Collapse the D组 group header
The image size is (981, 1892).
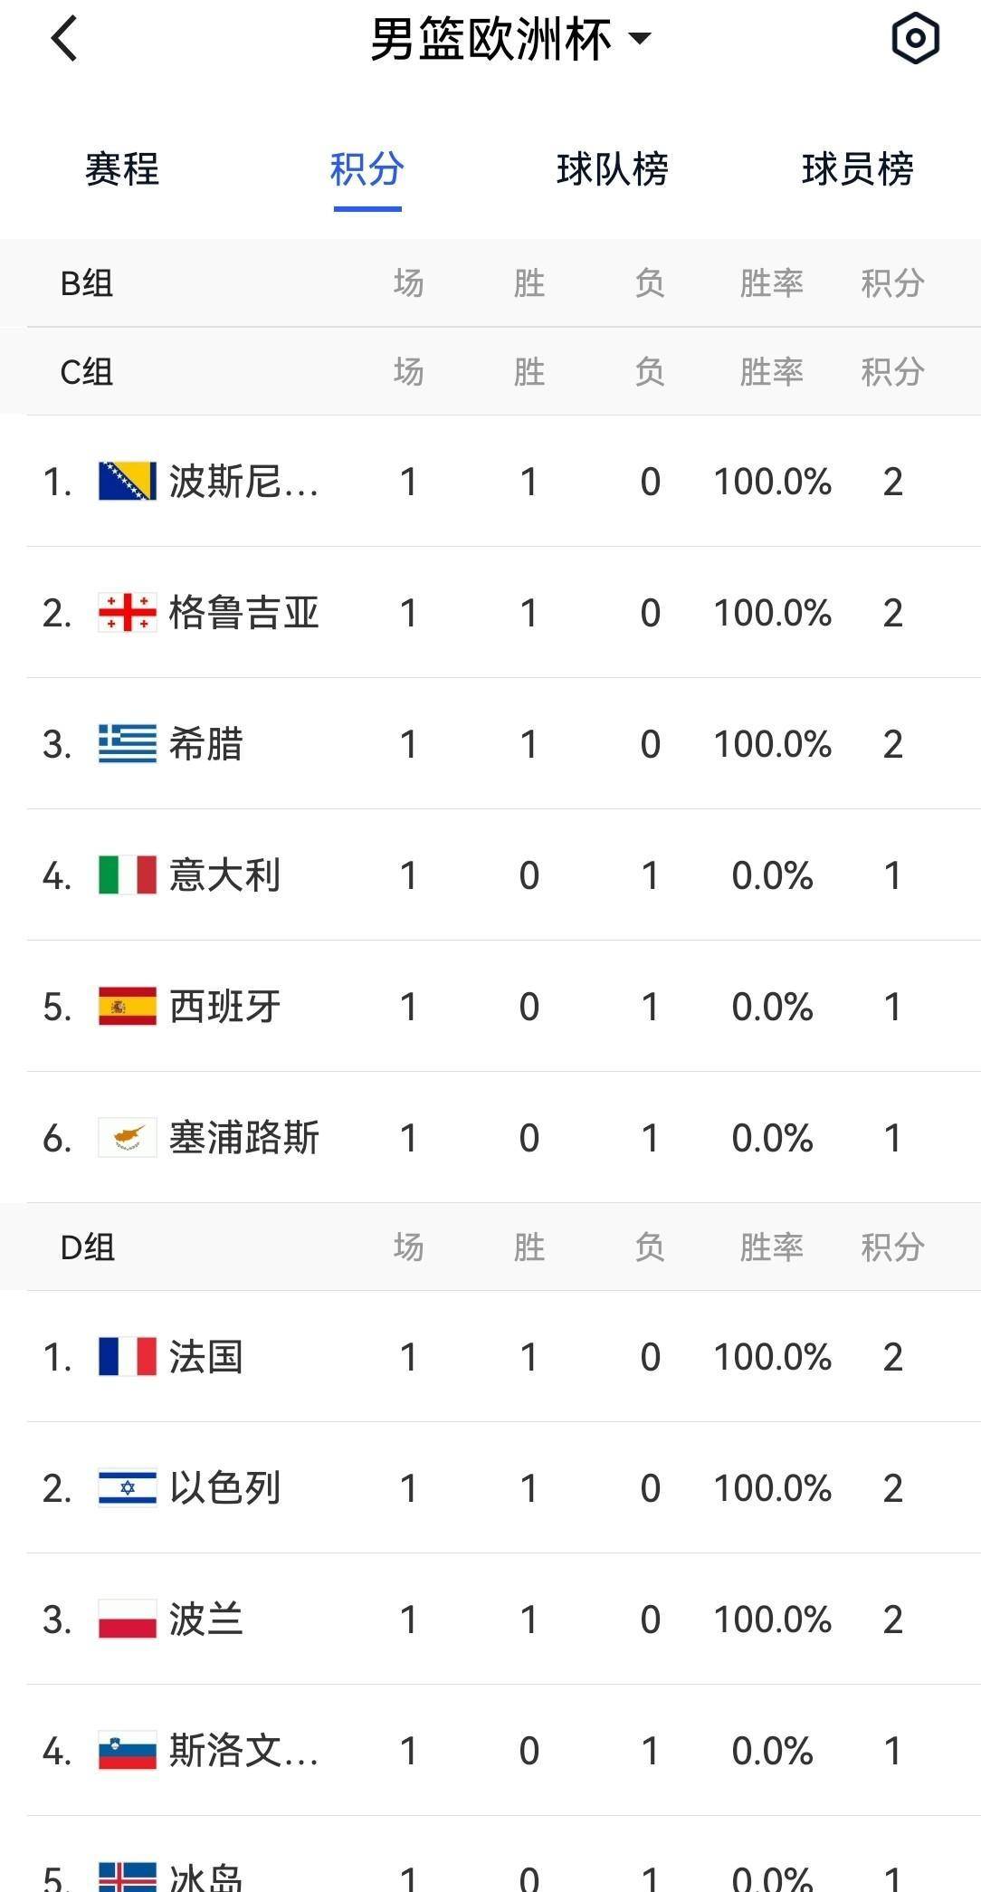87,1247
